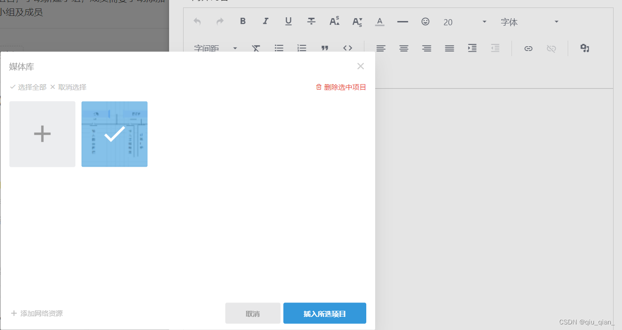
Task: Toggle bold formatting in the editor
Action: click(243, 21)
